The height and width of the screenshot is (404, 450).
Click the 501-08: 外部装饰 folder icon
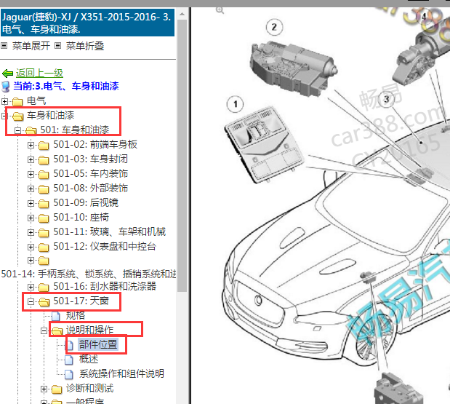coord(44,189)
